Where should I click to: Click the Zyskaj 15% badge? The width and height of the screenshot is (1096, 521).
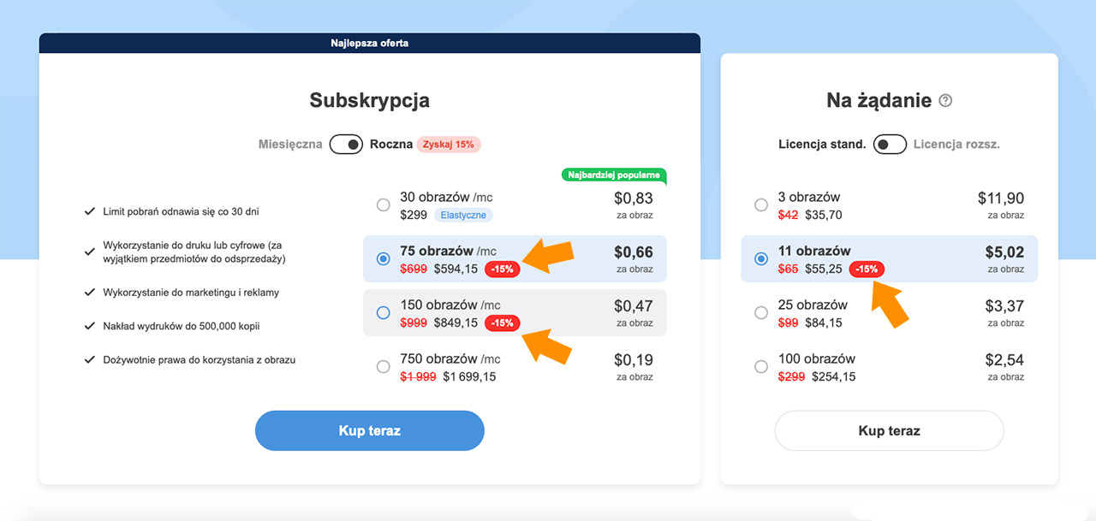(449, 145)
